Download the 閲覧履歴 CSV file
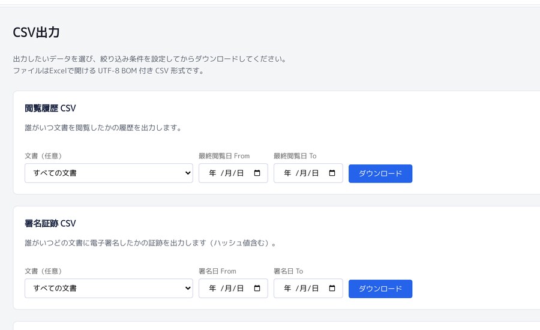540x330 pixels. tap(380, 173)
